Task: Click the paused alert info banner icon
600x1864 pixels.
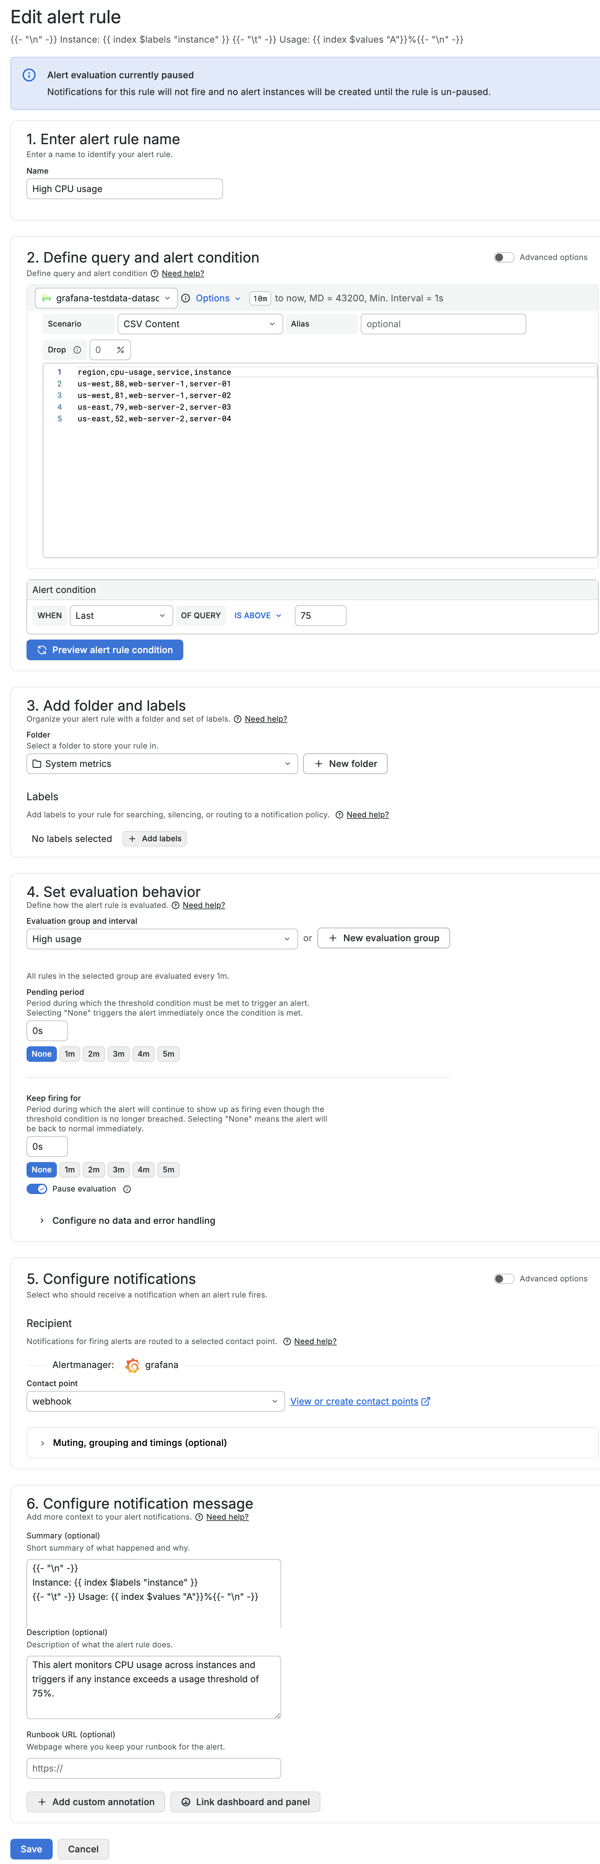Action: point(30,75)
